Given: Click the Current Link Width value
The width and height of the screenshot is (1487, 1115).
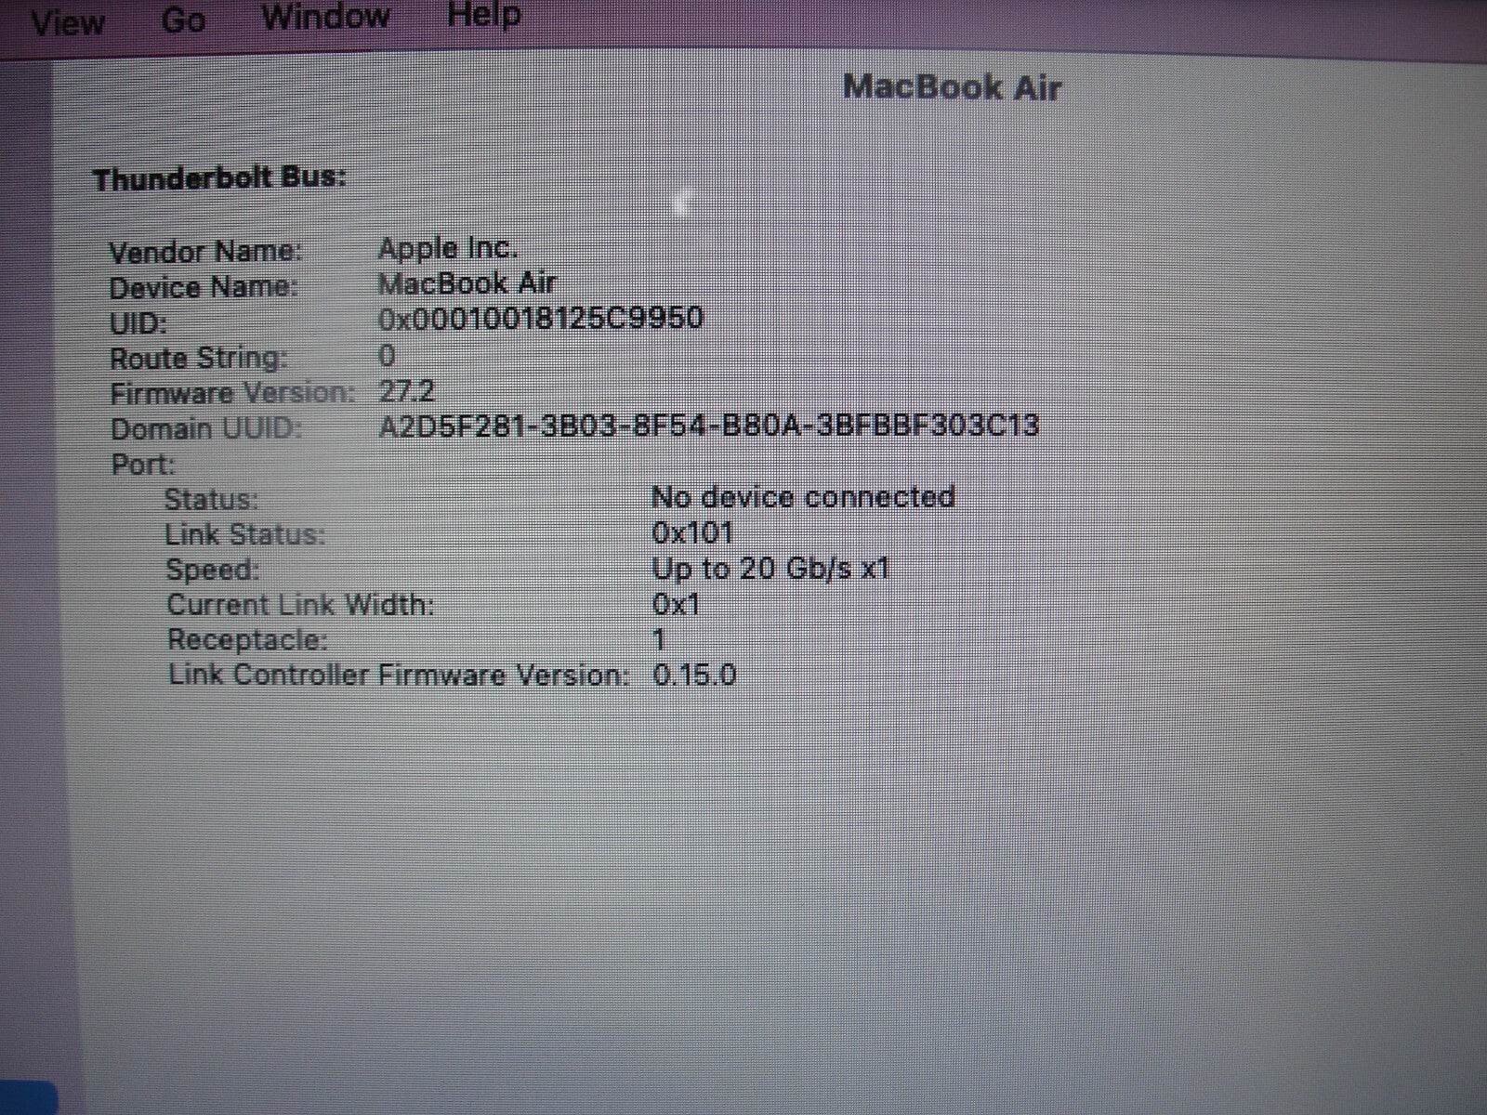Looking at the screenshot, I should click(x=679, y=604).
